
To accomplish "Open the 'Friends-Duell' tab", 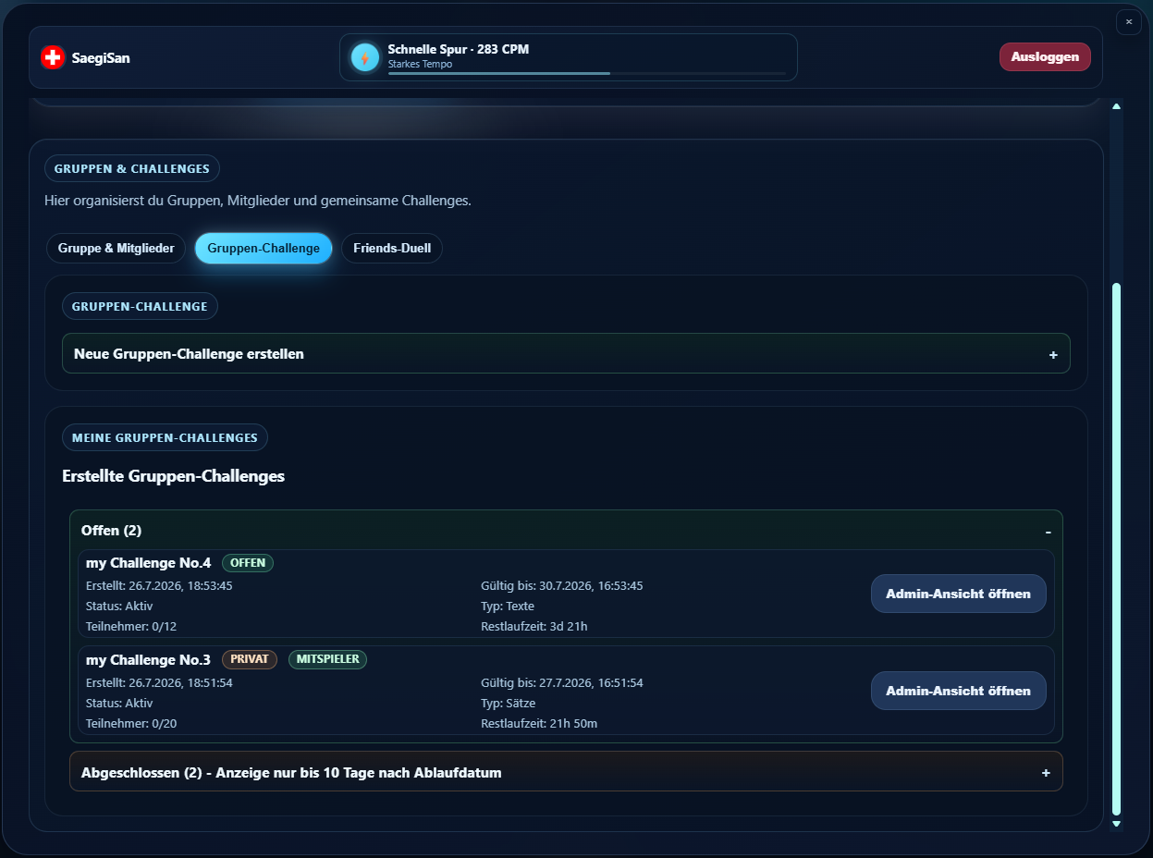I will click(392, 248).
